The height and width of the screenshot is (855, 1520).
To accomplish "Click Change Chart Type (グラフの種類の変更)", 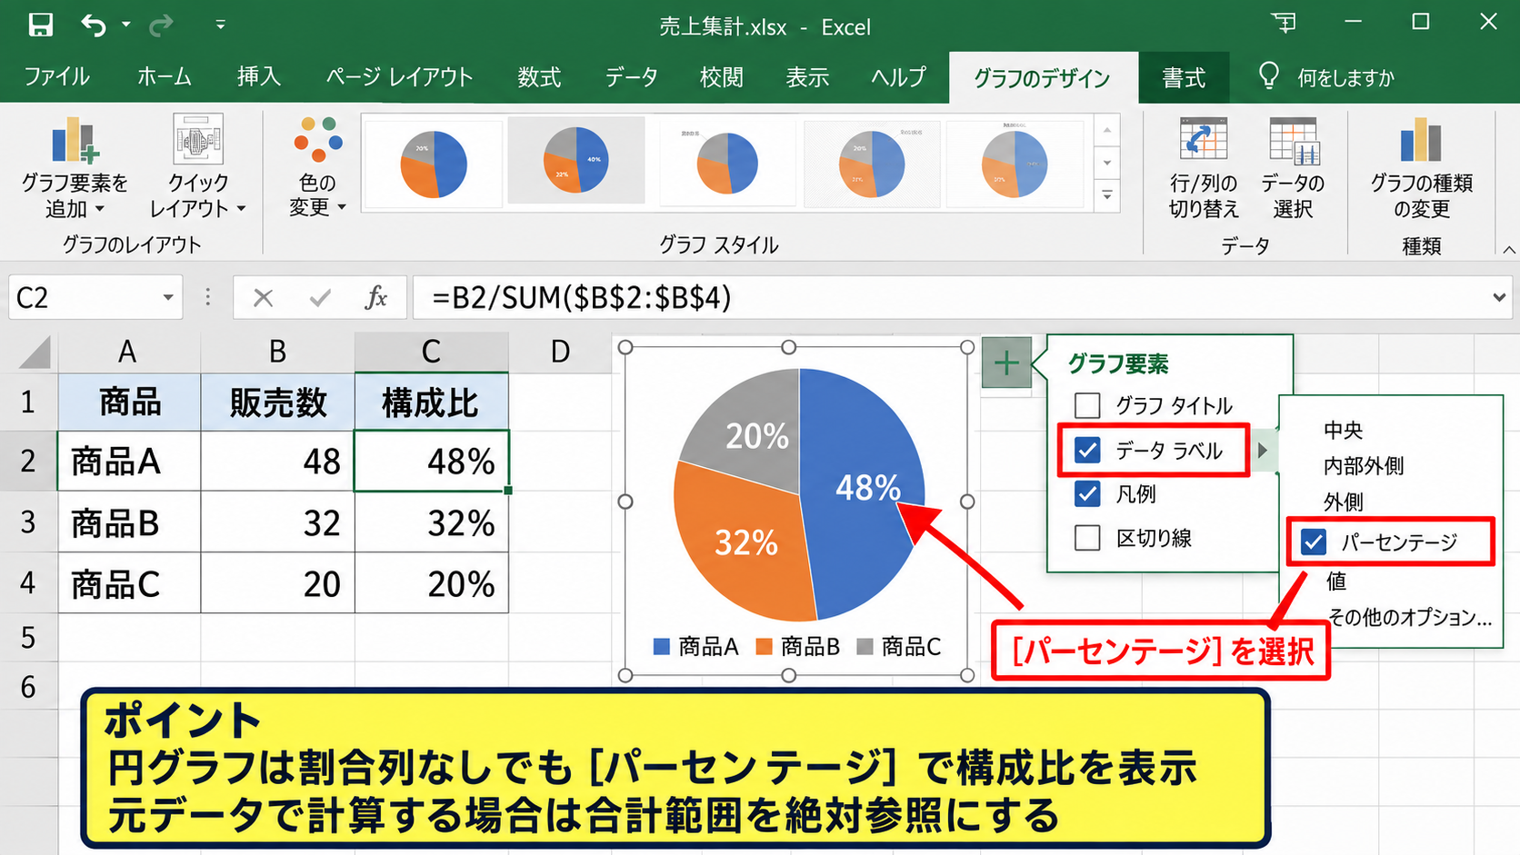I will click(1421, 168).
